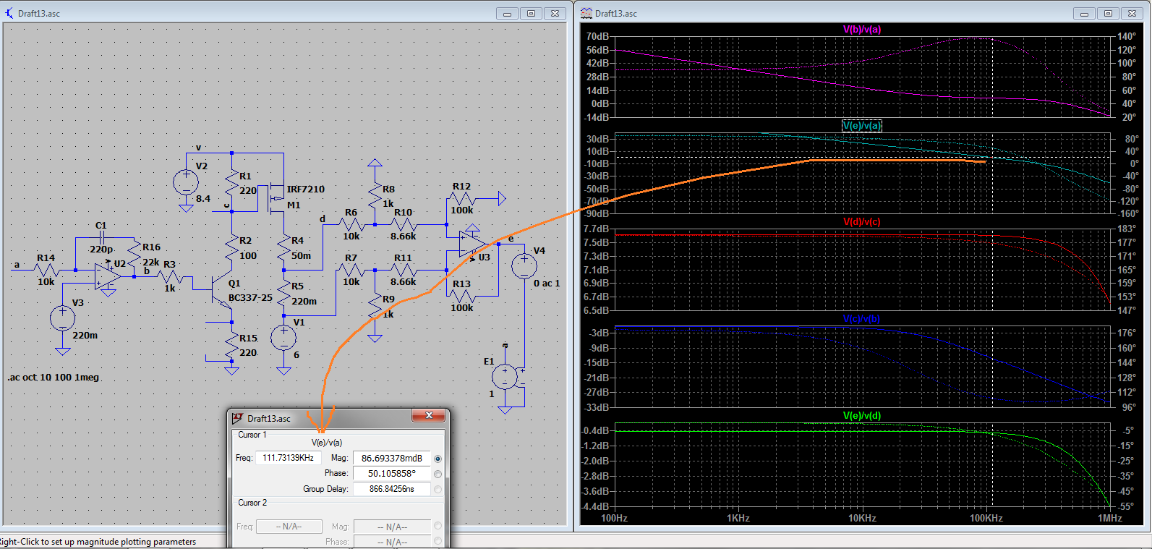The image size is (1152, 549).
Task: Close the waveform Draft13.asc window
Action: [1131, 14]
